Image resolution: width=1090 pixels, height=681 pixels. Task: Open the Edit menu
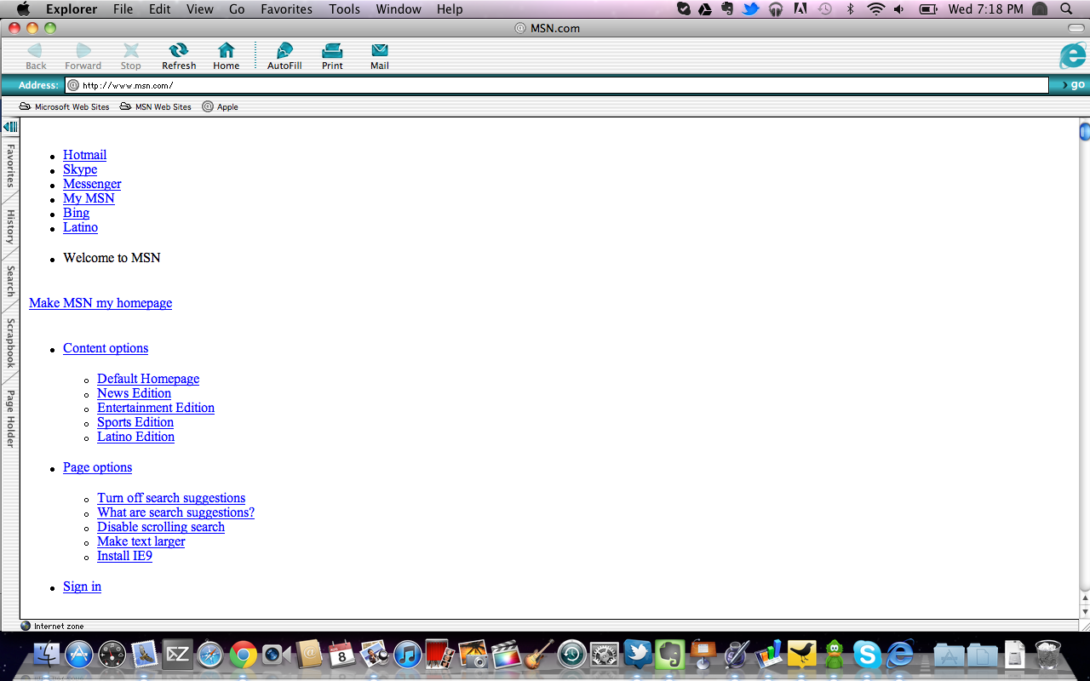tap(159, 9)
